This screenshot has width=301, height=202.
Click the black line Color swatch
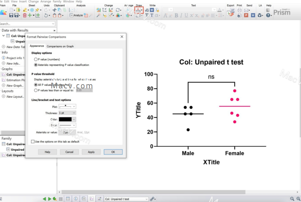point(65,119)
